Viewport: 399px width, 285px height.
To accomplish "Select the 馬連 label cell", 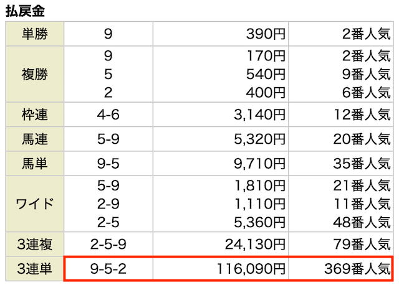I will pos(35,139).
